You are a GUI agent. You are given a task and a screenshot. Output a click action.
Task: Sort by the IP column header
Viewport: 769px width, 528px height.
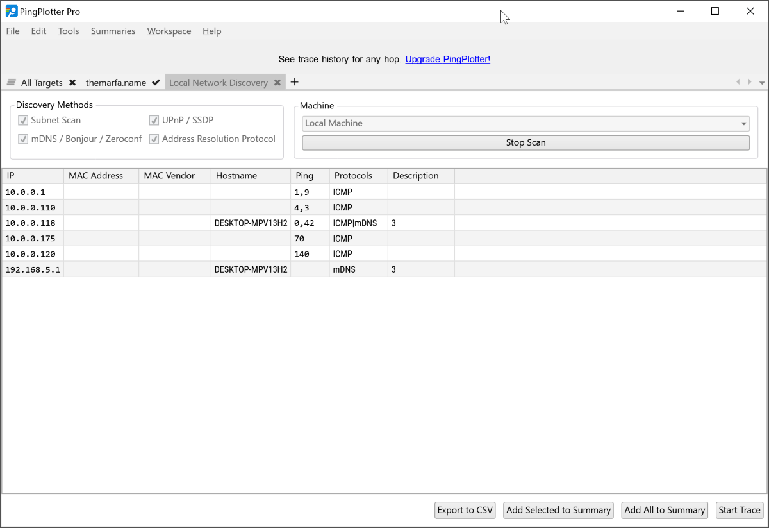(33, 176)
